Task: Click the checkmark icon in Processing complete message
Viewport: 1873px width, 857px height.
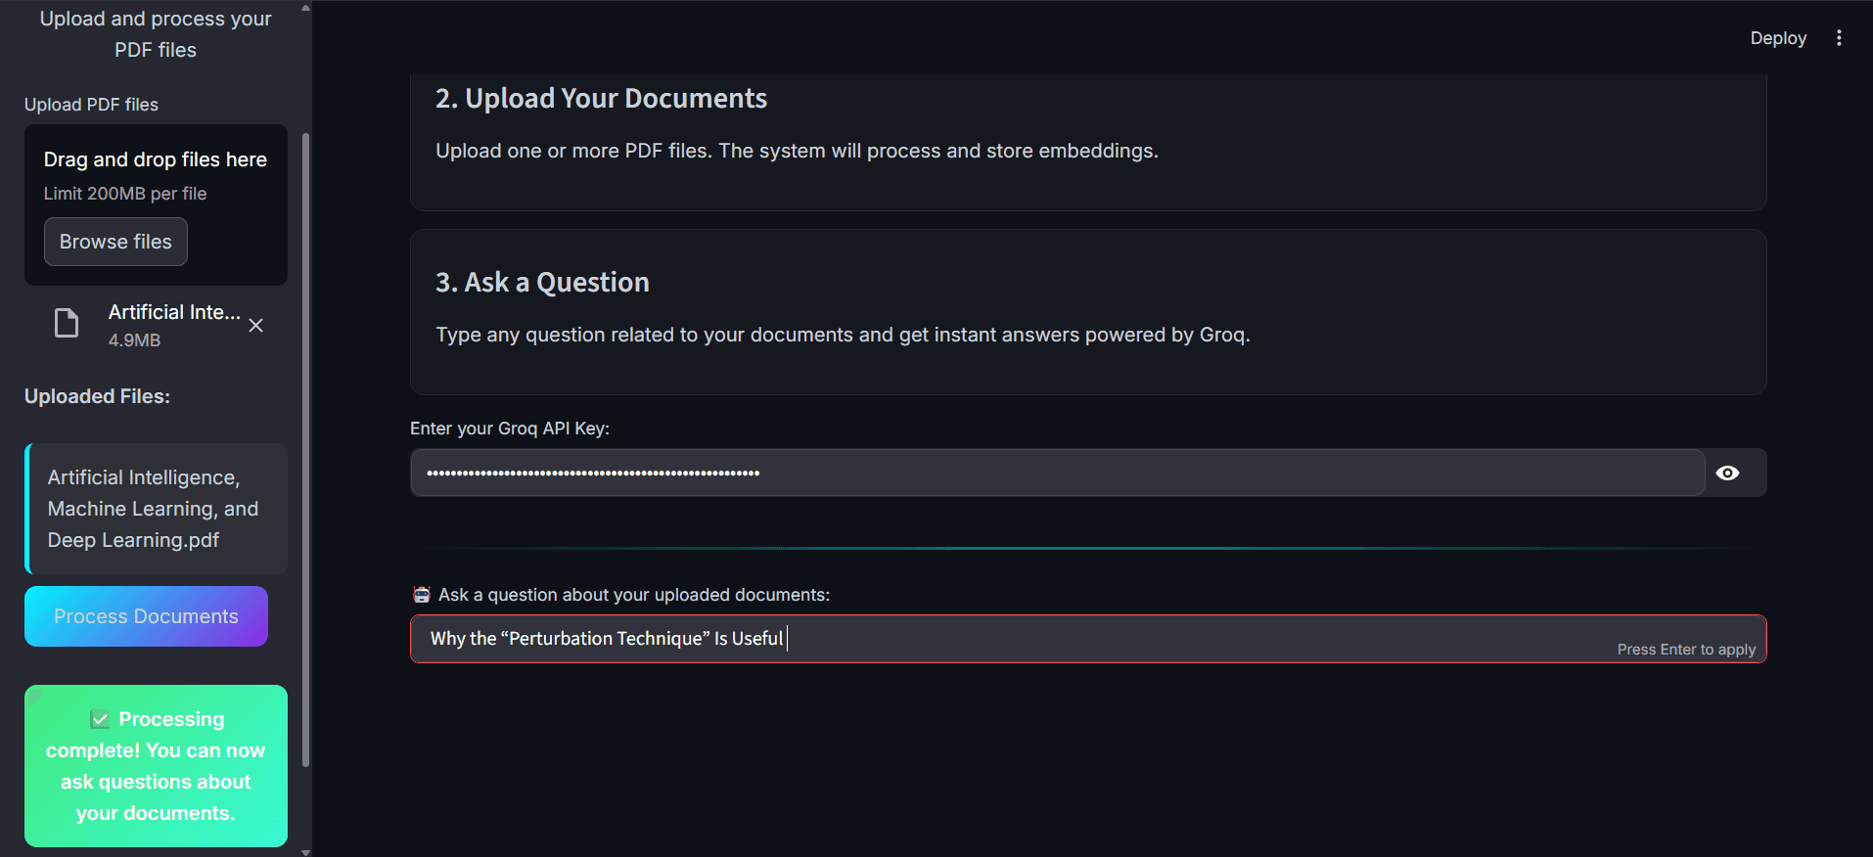Action: click(100, 720)
